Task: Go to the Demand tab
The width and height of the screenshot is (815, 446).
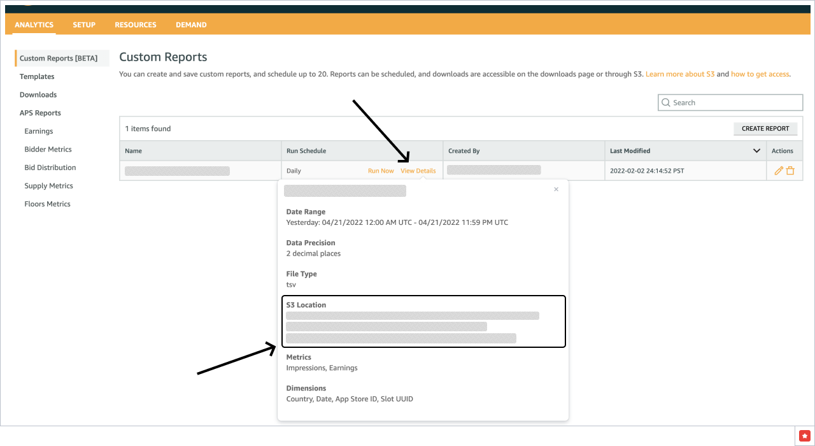Action: [191, 25]
